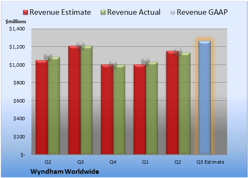
Task: Click the GAAP sphere marker above Q3
Action: [81, 46]
